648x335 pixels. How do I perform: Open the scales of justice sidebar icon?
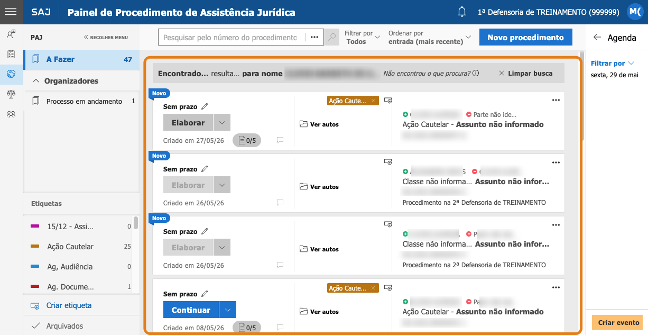[x=11, y=94]
